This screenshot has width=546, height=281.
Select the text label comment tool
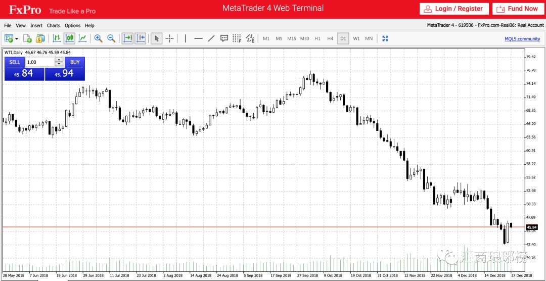224,38
